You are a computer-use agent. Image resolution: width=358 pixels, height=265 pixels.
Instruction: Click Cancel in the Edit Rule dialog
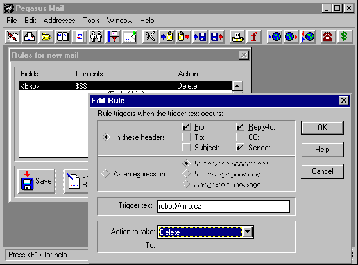[x=322, y=171]
